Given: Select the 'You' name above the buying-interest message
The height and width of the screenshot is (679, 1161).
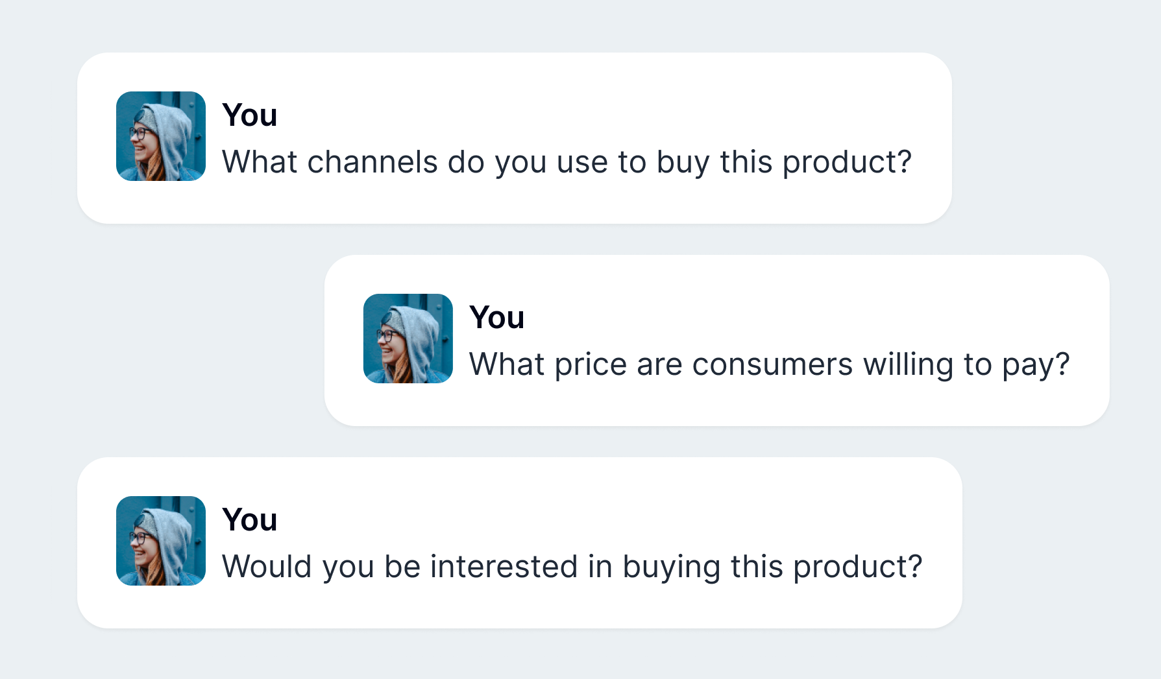Looking at the screenshot, I should [250, 520].
